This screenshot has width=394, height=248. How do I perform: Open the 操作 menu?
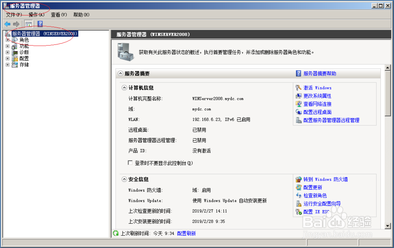coord(35,14)
